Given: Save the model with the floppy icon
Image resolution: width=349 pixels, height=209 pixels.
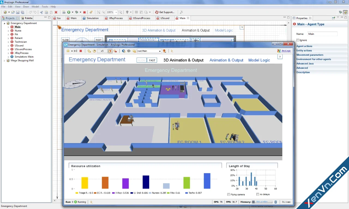Looking at the screenshot, I should 18,12.
